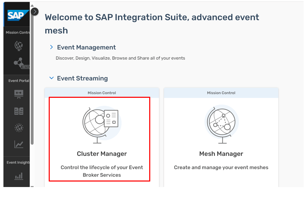Click the Mission Control header above Mesh Manager
The height and width of the screenshot is (198, 306).
(221, 93)
